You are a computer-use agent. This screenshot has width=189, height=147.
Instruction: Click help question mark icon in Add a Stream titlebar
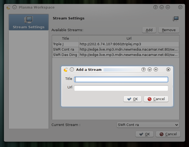click(x=143, y=70)
